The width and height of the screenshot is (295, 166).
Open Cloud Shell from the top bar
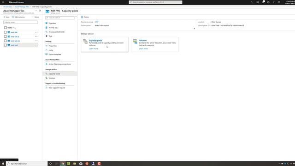(x=252, y=2)
